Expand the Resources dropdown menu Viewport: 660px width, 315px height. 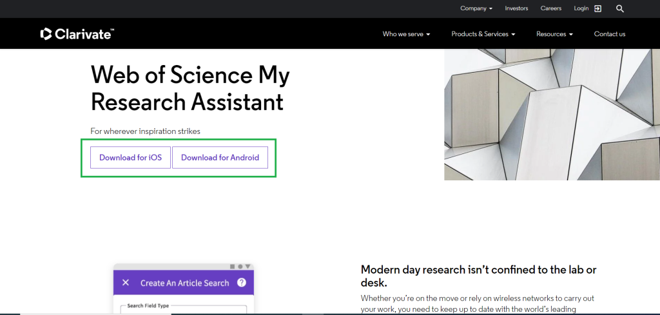554,34
